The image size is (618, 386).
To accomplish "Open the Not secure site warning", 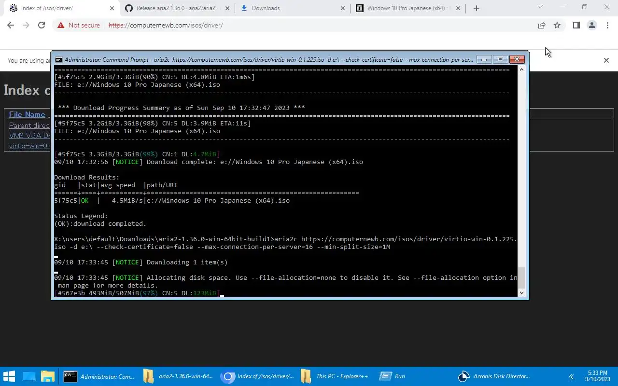I will pyautogui.click(x=78, y=25).
